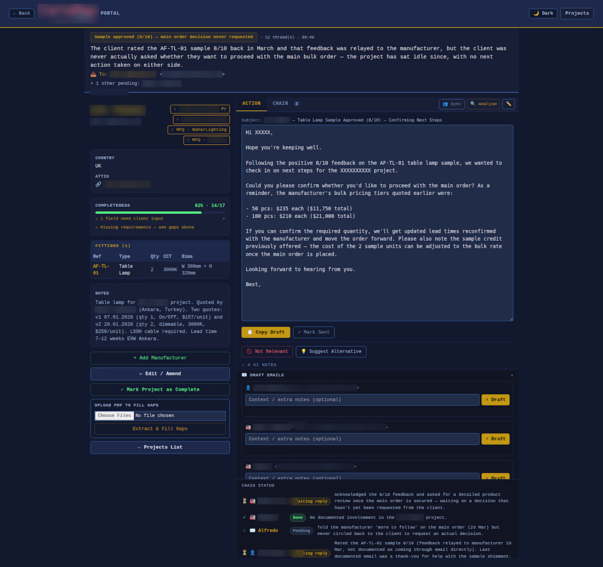603x567 pixels.
Task: Click the hourglass icon in last chain row
Action: pyautogui.click(x=244, y=553)
